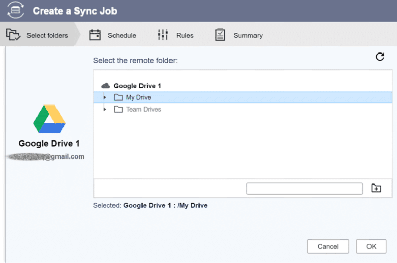Click the My Drive folder icon
The width and height of the screenshot is (397, 263).
pos(118,97)
